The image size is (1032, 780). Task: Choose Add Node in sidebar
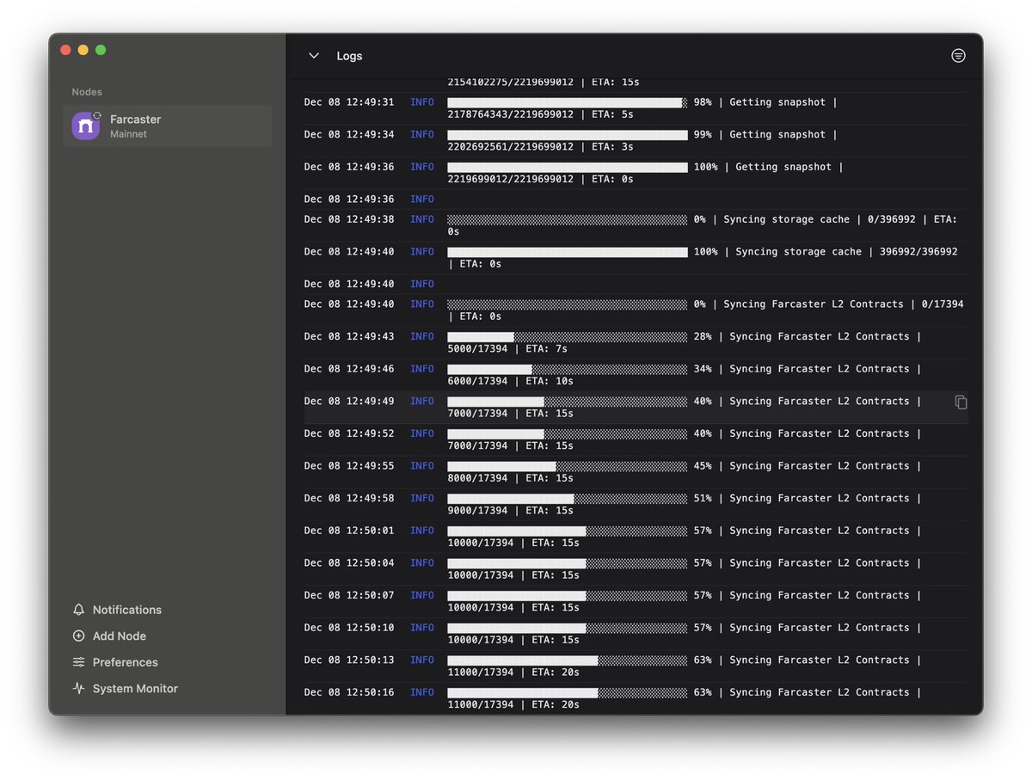(120, 636)
